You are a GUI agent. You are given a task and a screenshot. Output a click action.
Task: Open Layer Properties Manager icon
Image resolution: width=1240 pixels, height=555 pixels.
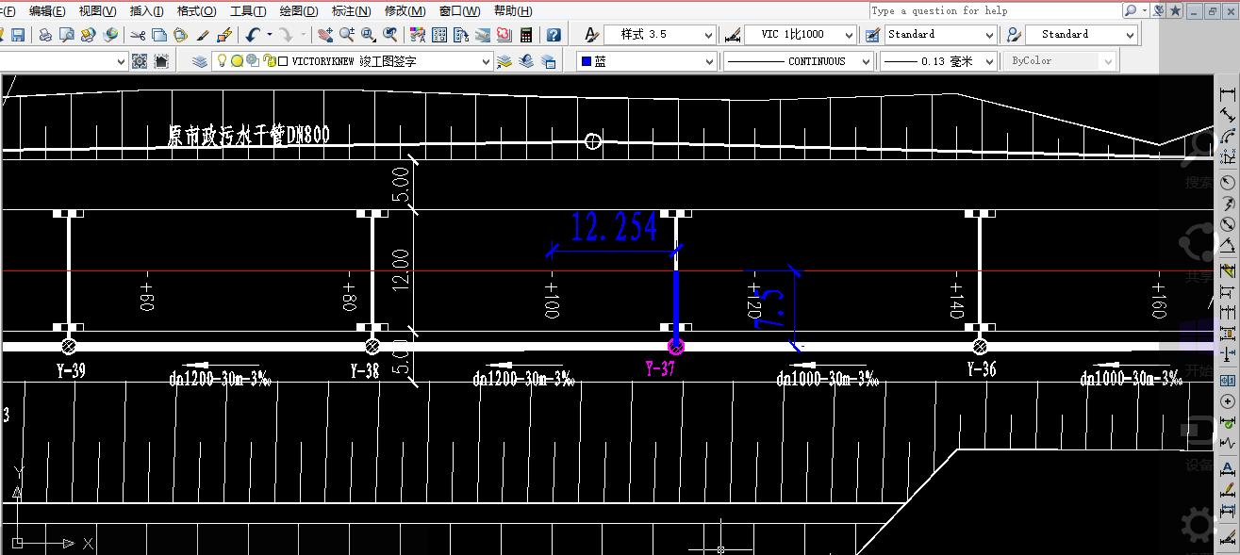pyautogui.click(x=200, y=61)
